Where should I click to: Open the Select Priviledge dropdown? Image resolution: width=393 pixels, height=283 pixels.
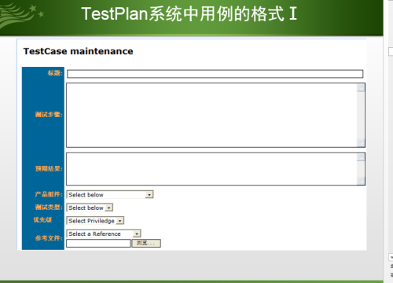click(x=95, y=221)
